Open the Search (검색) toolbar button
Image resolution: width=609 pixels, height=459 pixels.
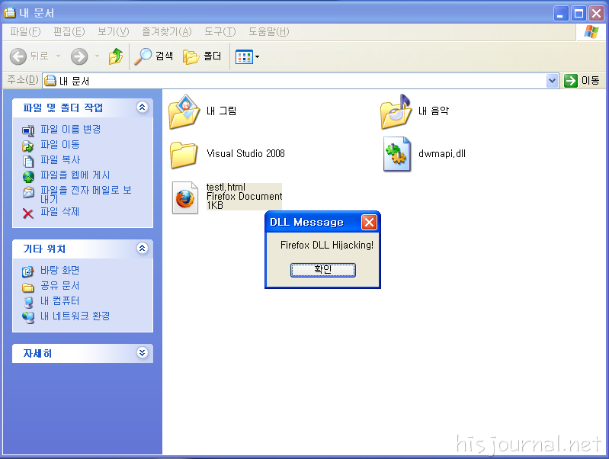pos(153,56)
